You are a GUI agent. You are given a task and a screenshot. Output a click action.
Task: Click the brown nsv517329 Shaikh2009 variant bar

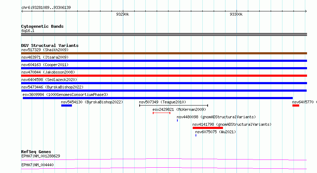[x=164, y=53]
